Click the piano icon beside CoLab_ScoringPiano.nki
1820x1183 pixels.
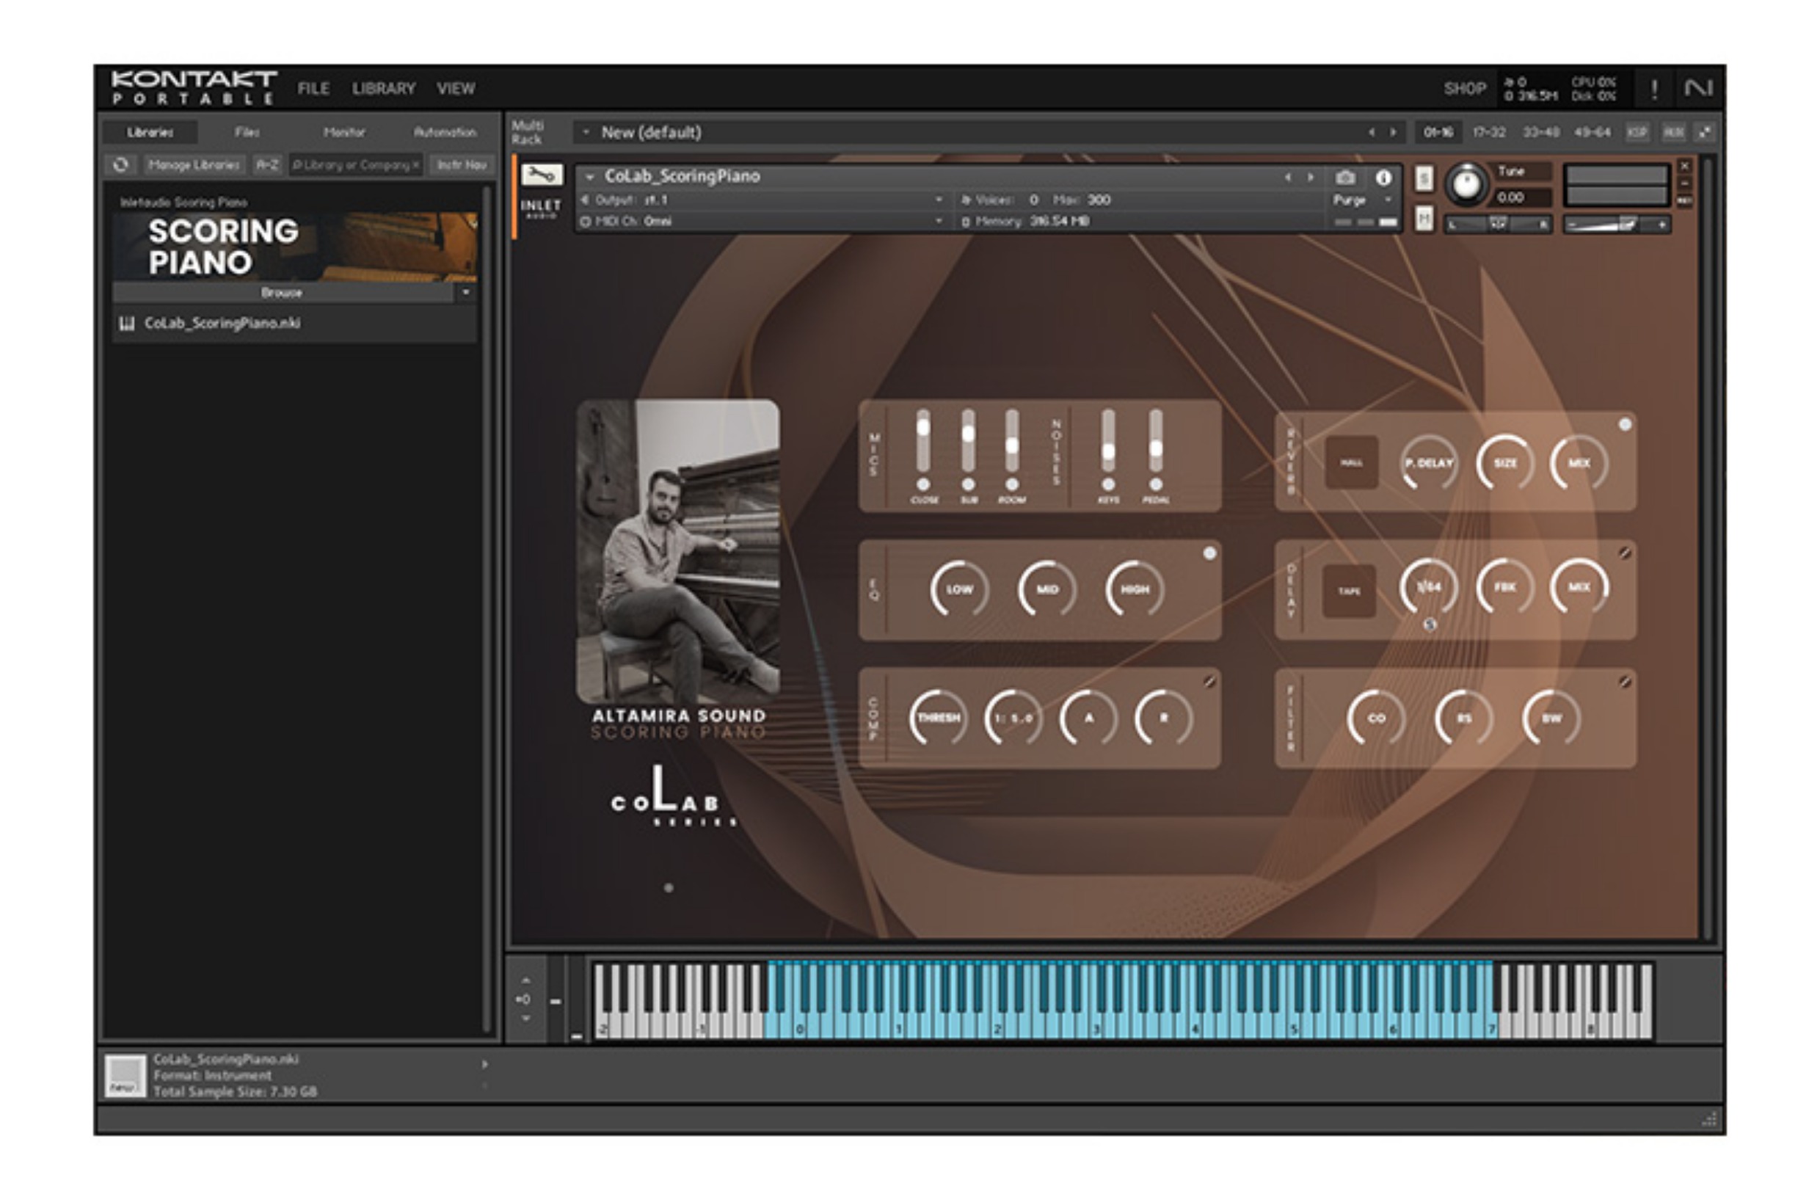127,324
